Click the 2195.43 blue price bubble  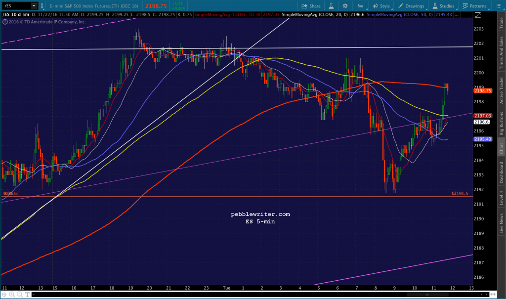tap(483, 139)
